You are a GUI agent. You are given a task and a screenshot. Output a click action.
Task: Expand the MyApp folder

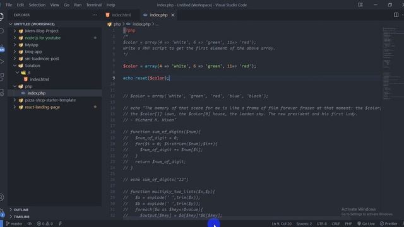point(15,45)
